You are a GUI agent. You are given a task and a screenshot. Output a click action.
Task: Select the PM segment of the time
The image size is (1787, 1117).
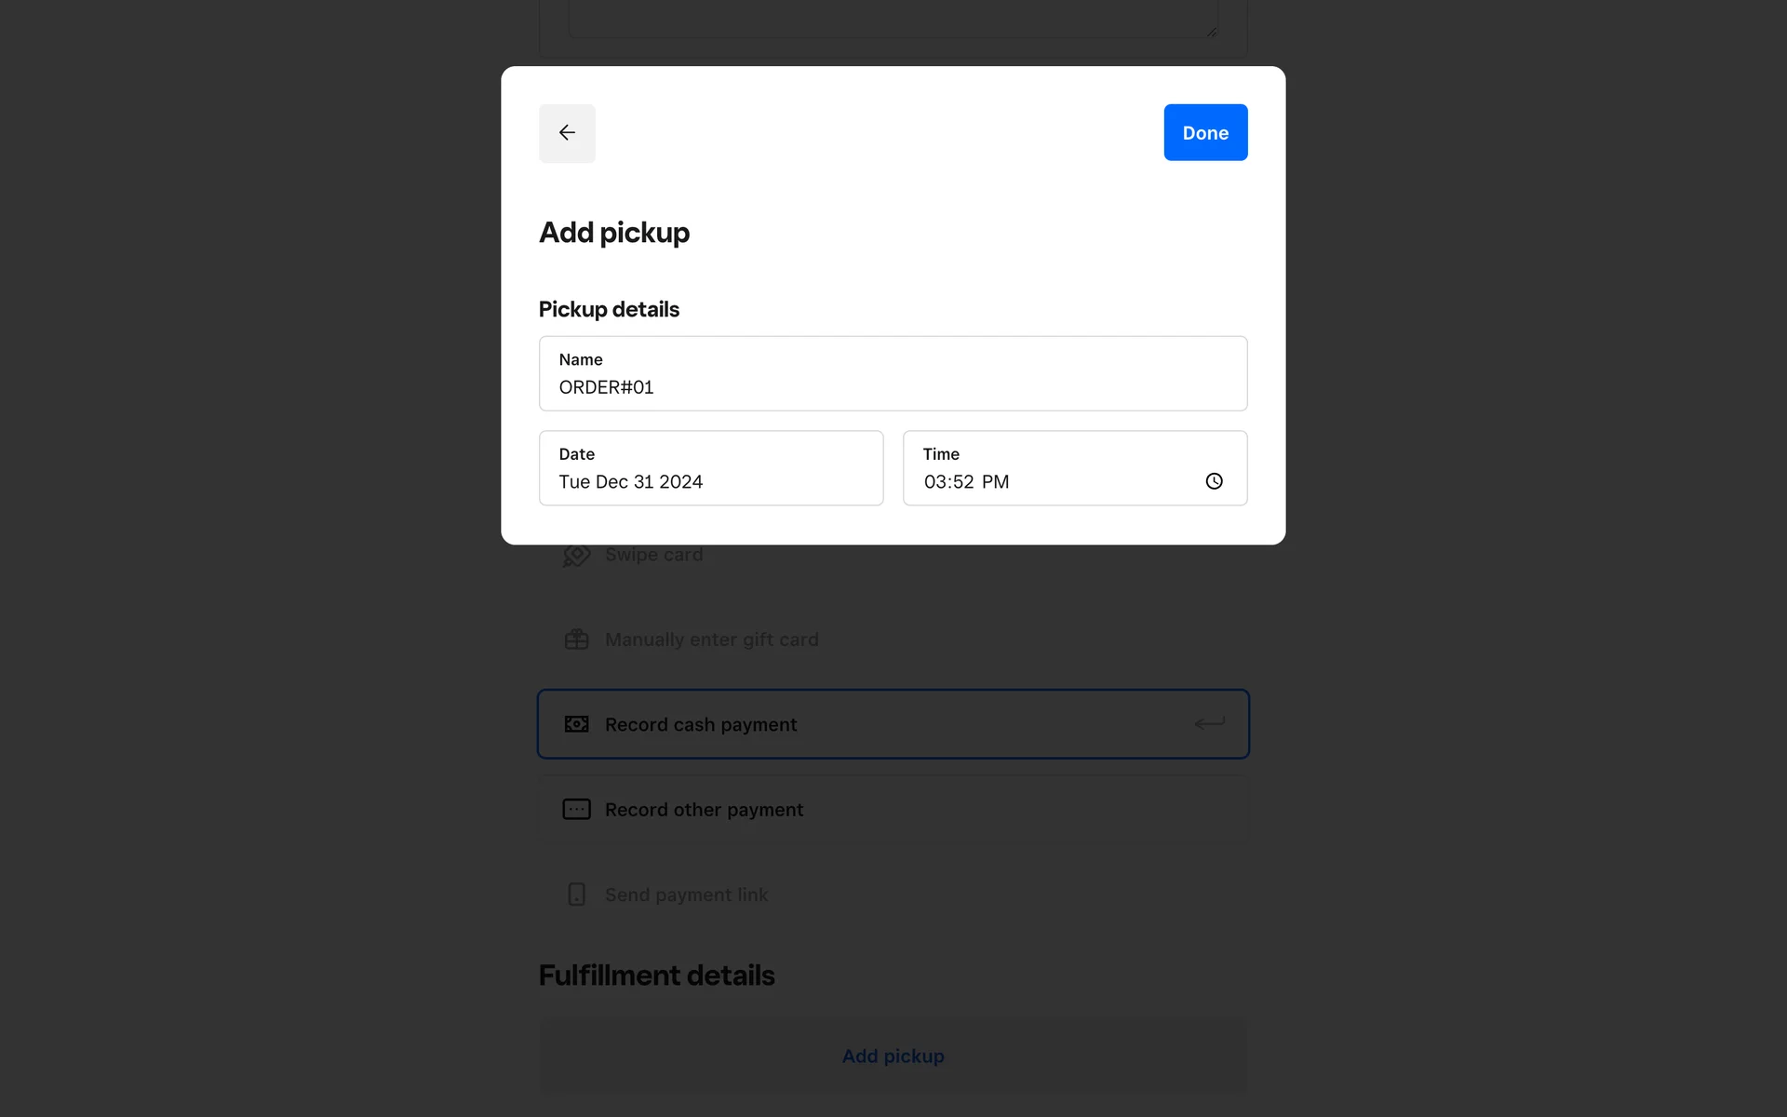(x=995, y=482)
